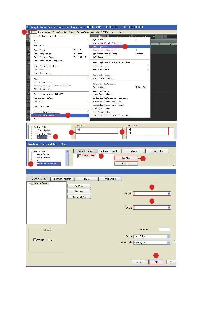Enable the Activate EUCON checkbox
The height and width of the screenshot is (309, 209).
pyautogui.click(x=35, y=240)
